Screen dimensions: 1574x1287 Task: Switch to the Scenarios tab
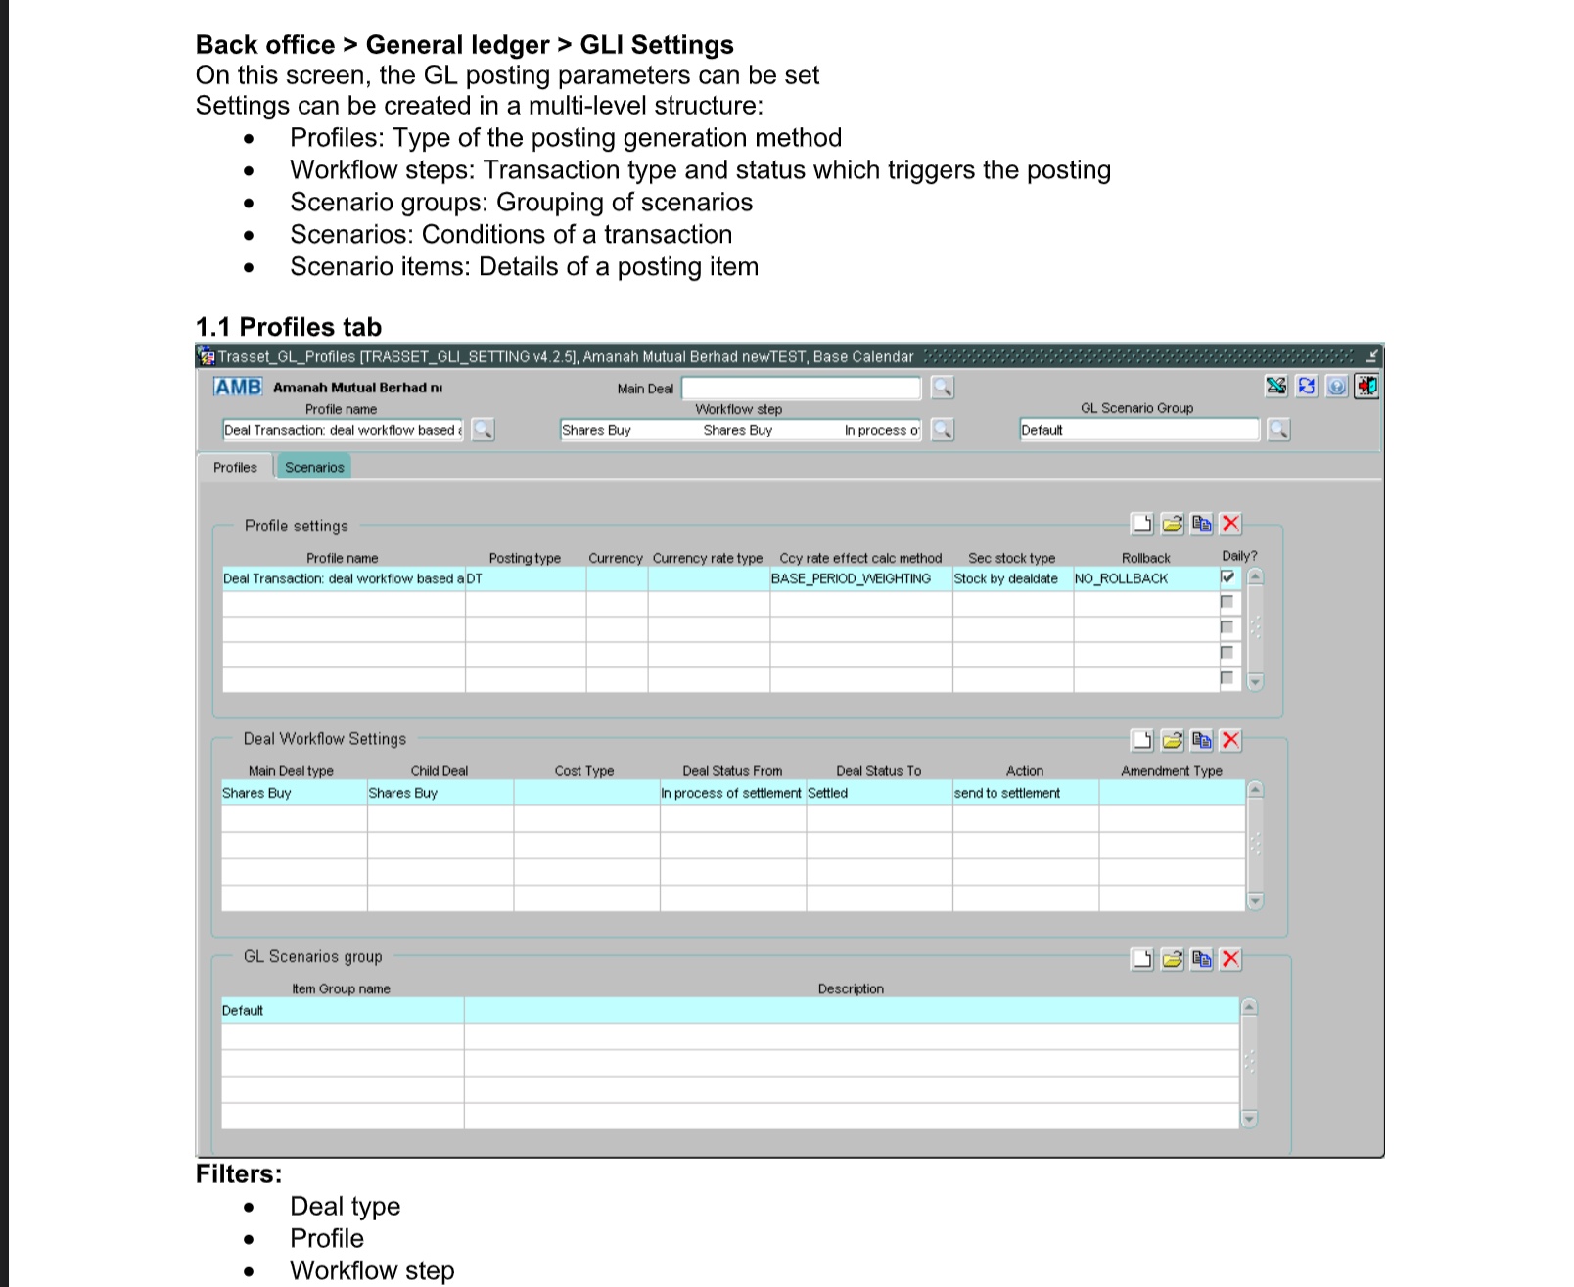click(x=314, y=467)
